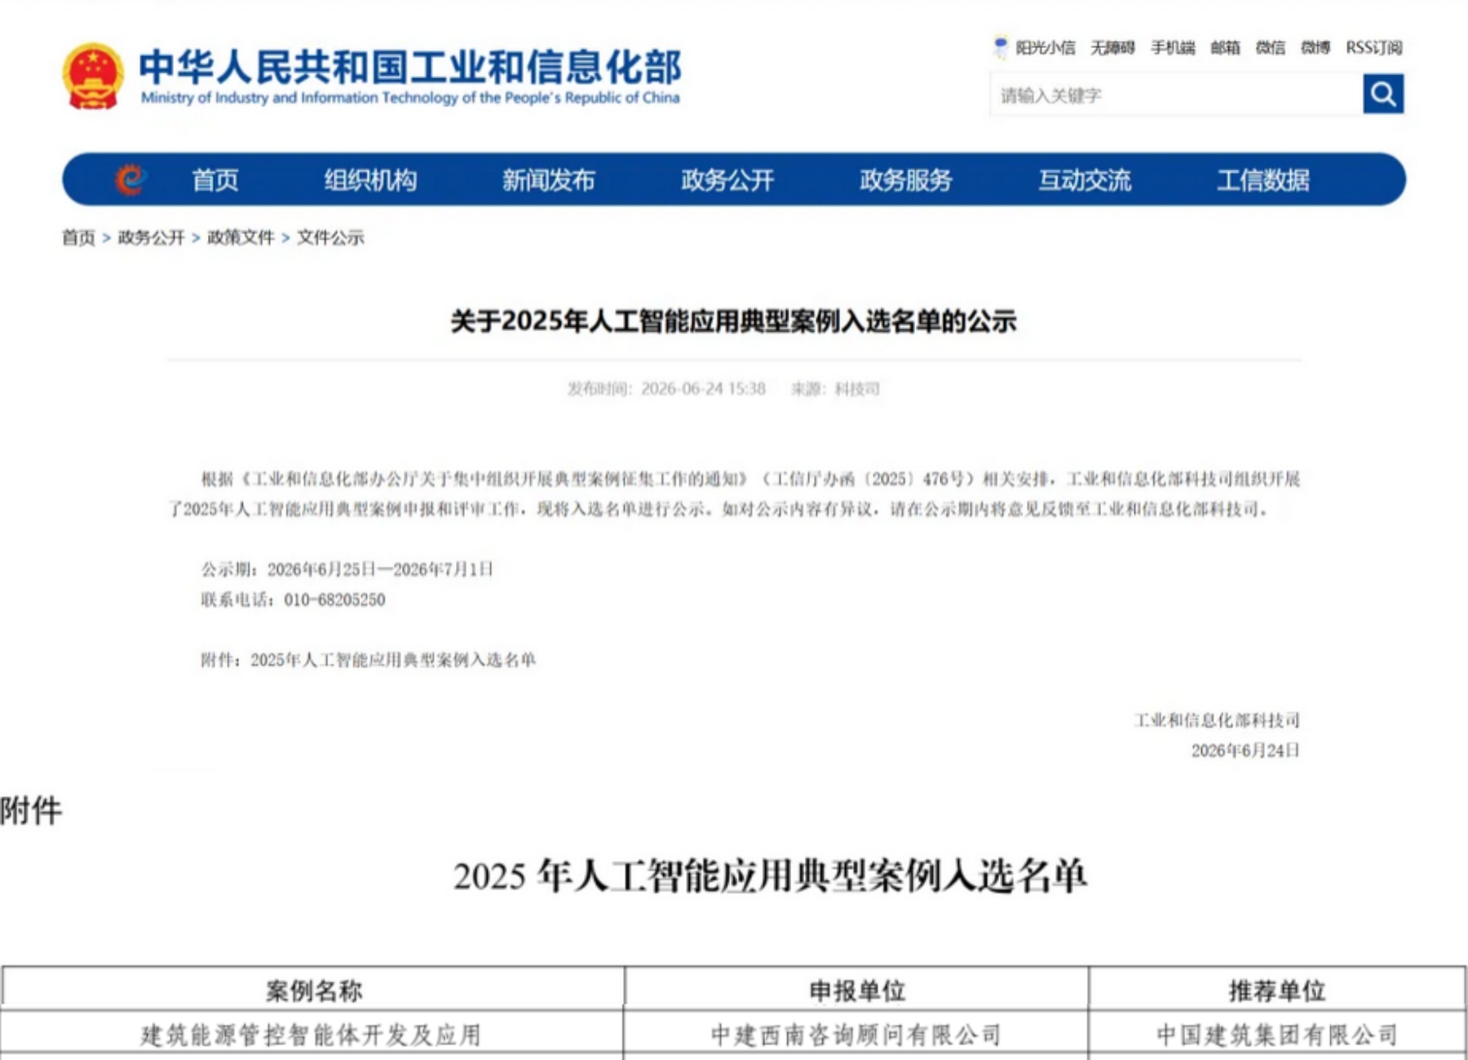Click cell 建筑能源管控智能体开发及应用

click(x=311, y=1035)
